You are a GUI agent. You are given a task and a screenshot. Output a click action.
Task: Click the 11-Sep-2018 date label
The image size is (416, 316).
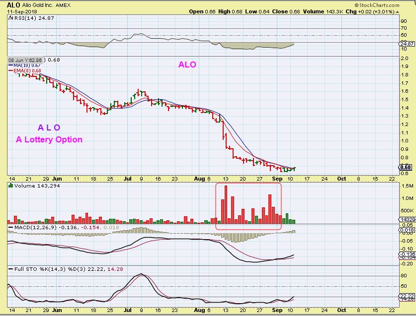pos(22,11)
